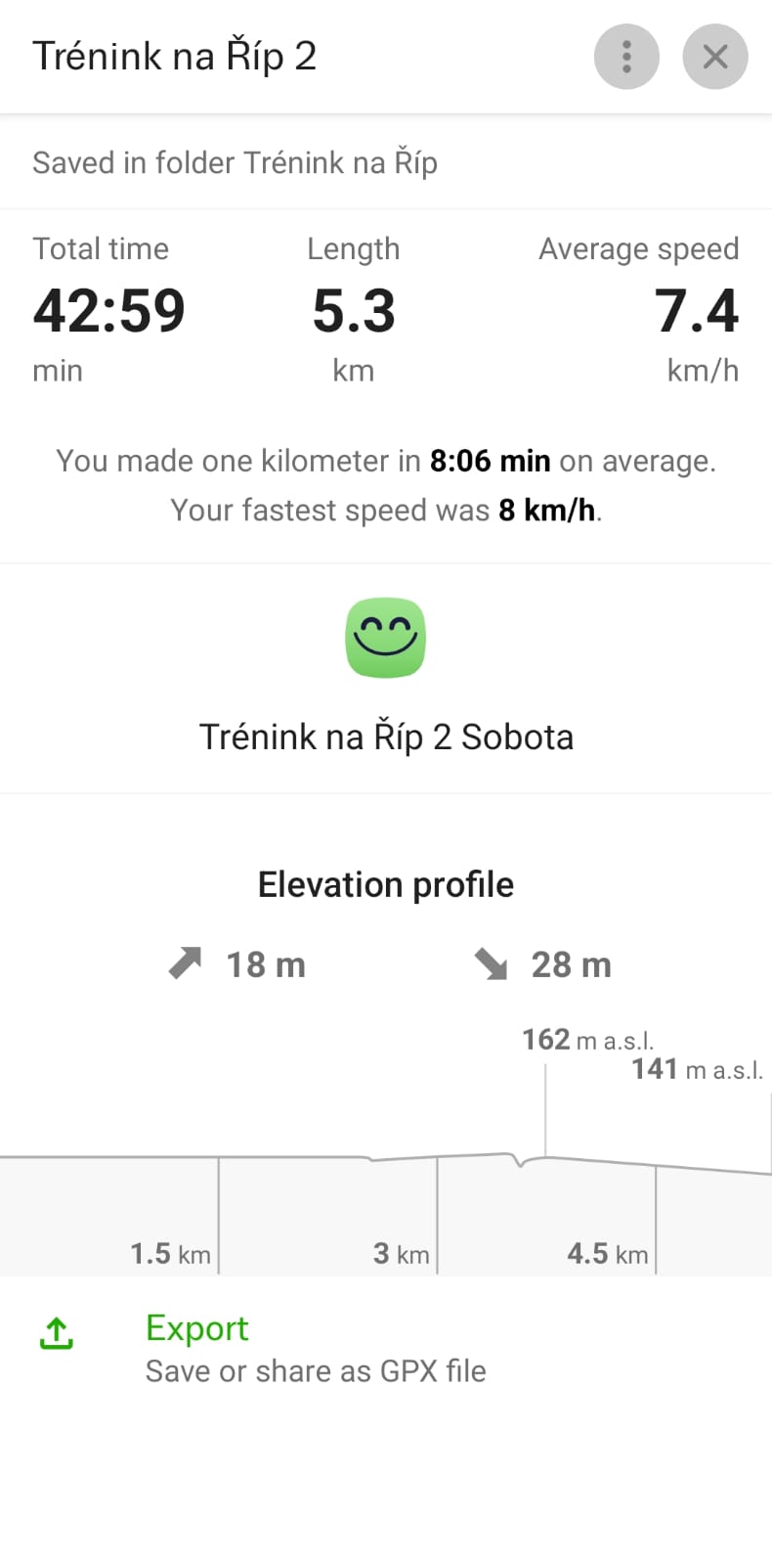
Task: Tap 'Save or share as GPX file' text
Action: coord(316,1371)
